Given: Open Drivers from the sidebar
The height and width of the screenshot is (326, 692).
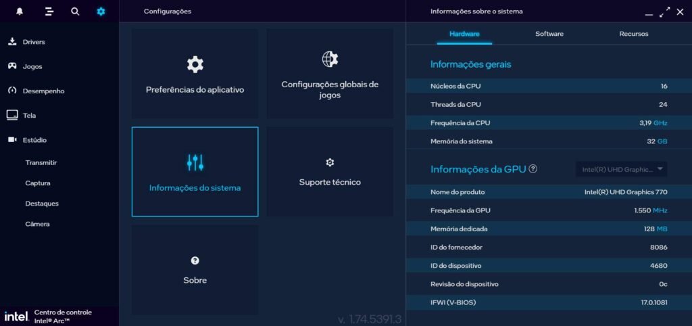Looking at the screenshot, I should coord(33,42).
